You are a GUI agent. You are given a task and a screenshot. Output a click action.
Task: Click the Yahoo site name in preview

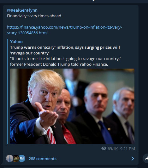[x=16, y=42]
